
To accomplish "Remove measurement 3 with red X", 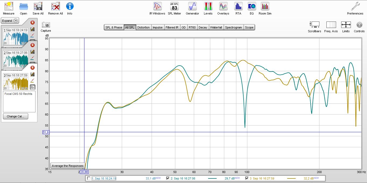I will coord(33,68).
